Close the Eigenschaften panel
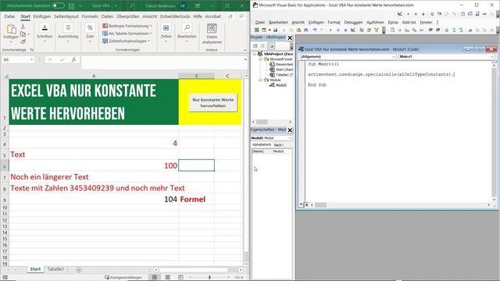The width and height of the screenshot is (500, 281). click(290, 130)
